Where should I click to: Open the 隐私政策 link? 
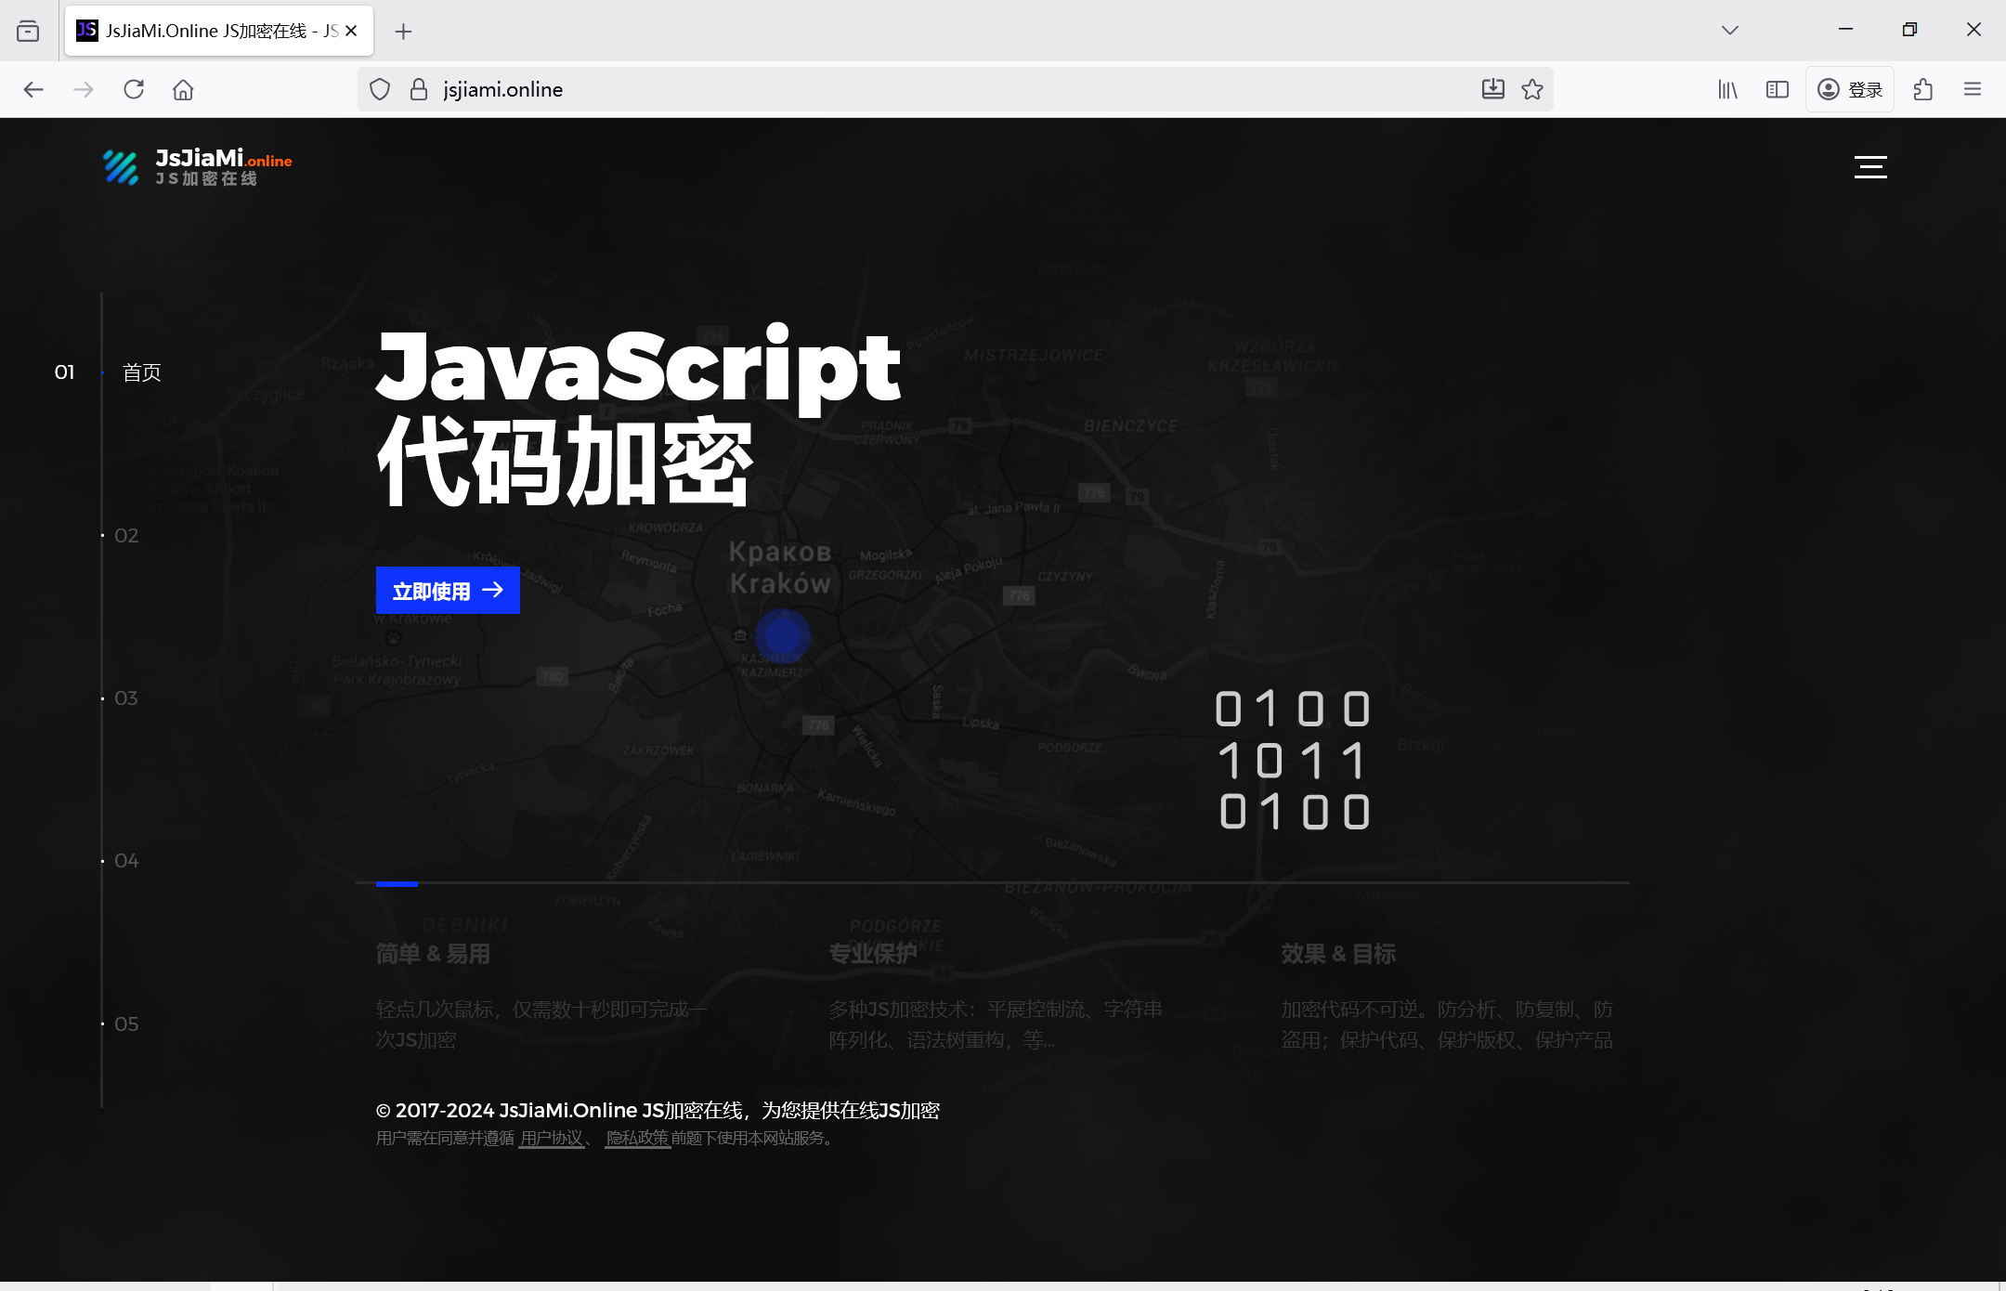[x=637, y=1138]
